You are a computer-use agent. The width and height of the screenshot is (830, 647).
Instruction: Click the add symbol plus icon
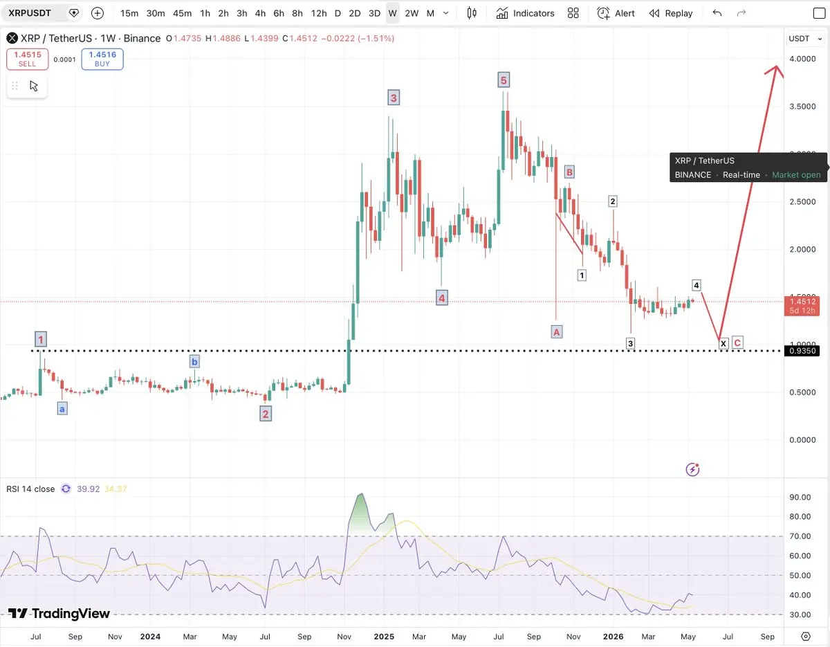pos(98,13)
